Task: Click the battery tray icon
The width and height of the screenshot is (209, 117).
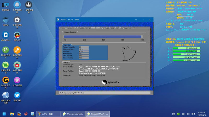Action: (x=183, y=114)
